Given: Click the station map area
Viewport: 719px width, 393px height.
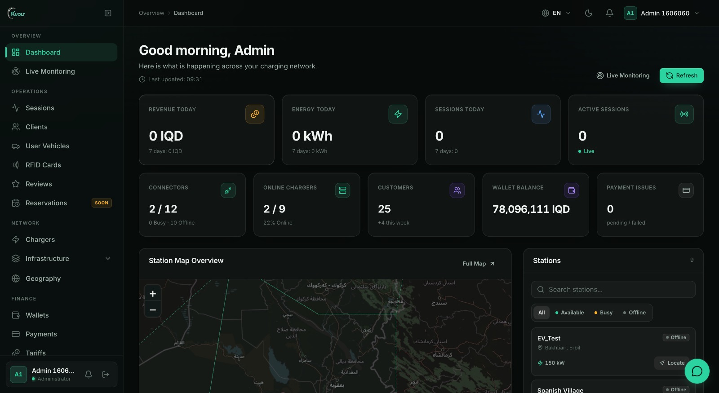Looking at the screenshot, I should 325,336.
